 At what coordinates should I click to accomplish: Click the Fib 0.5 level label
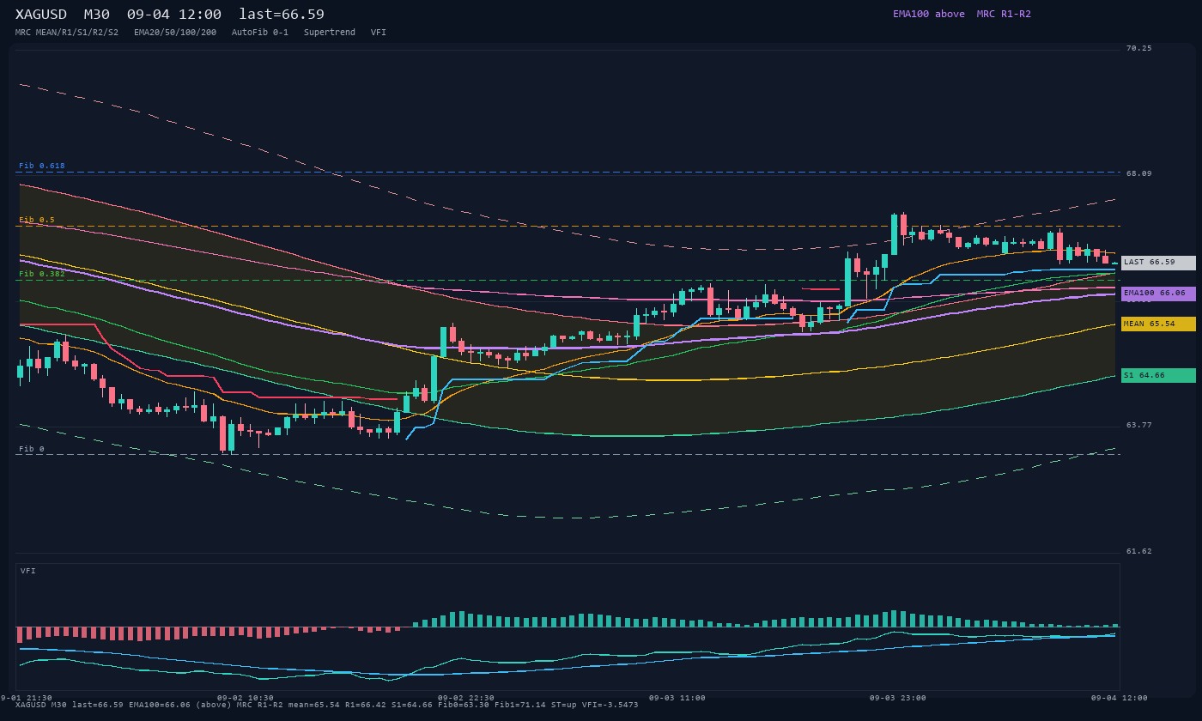pyautogui.click(x=37, y=220)
